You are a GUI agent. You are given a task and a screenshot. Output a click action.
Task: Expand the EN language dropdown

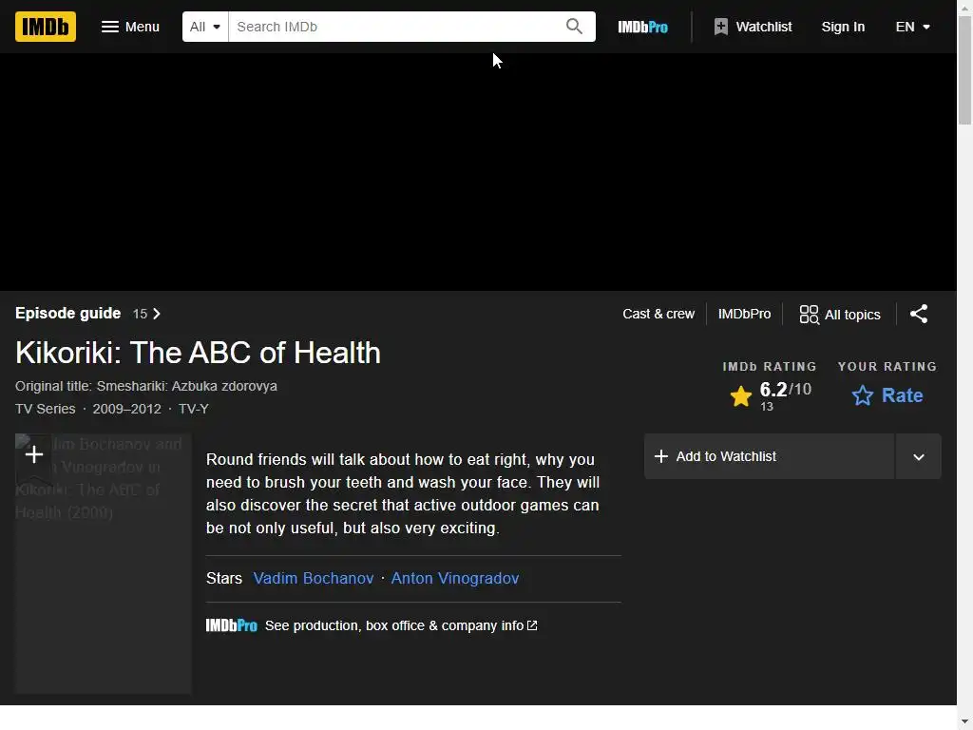tap(912, 27)
